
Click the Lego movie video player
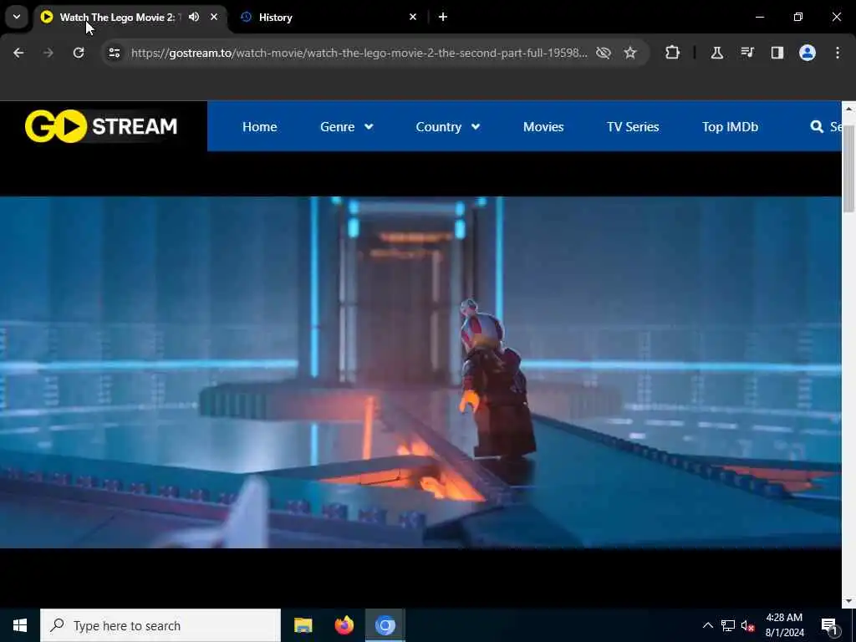[420, 372]
